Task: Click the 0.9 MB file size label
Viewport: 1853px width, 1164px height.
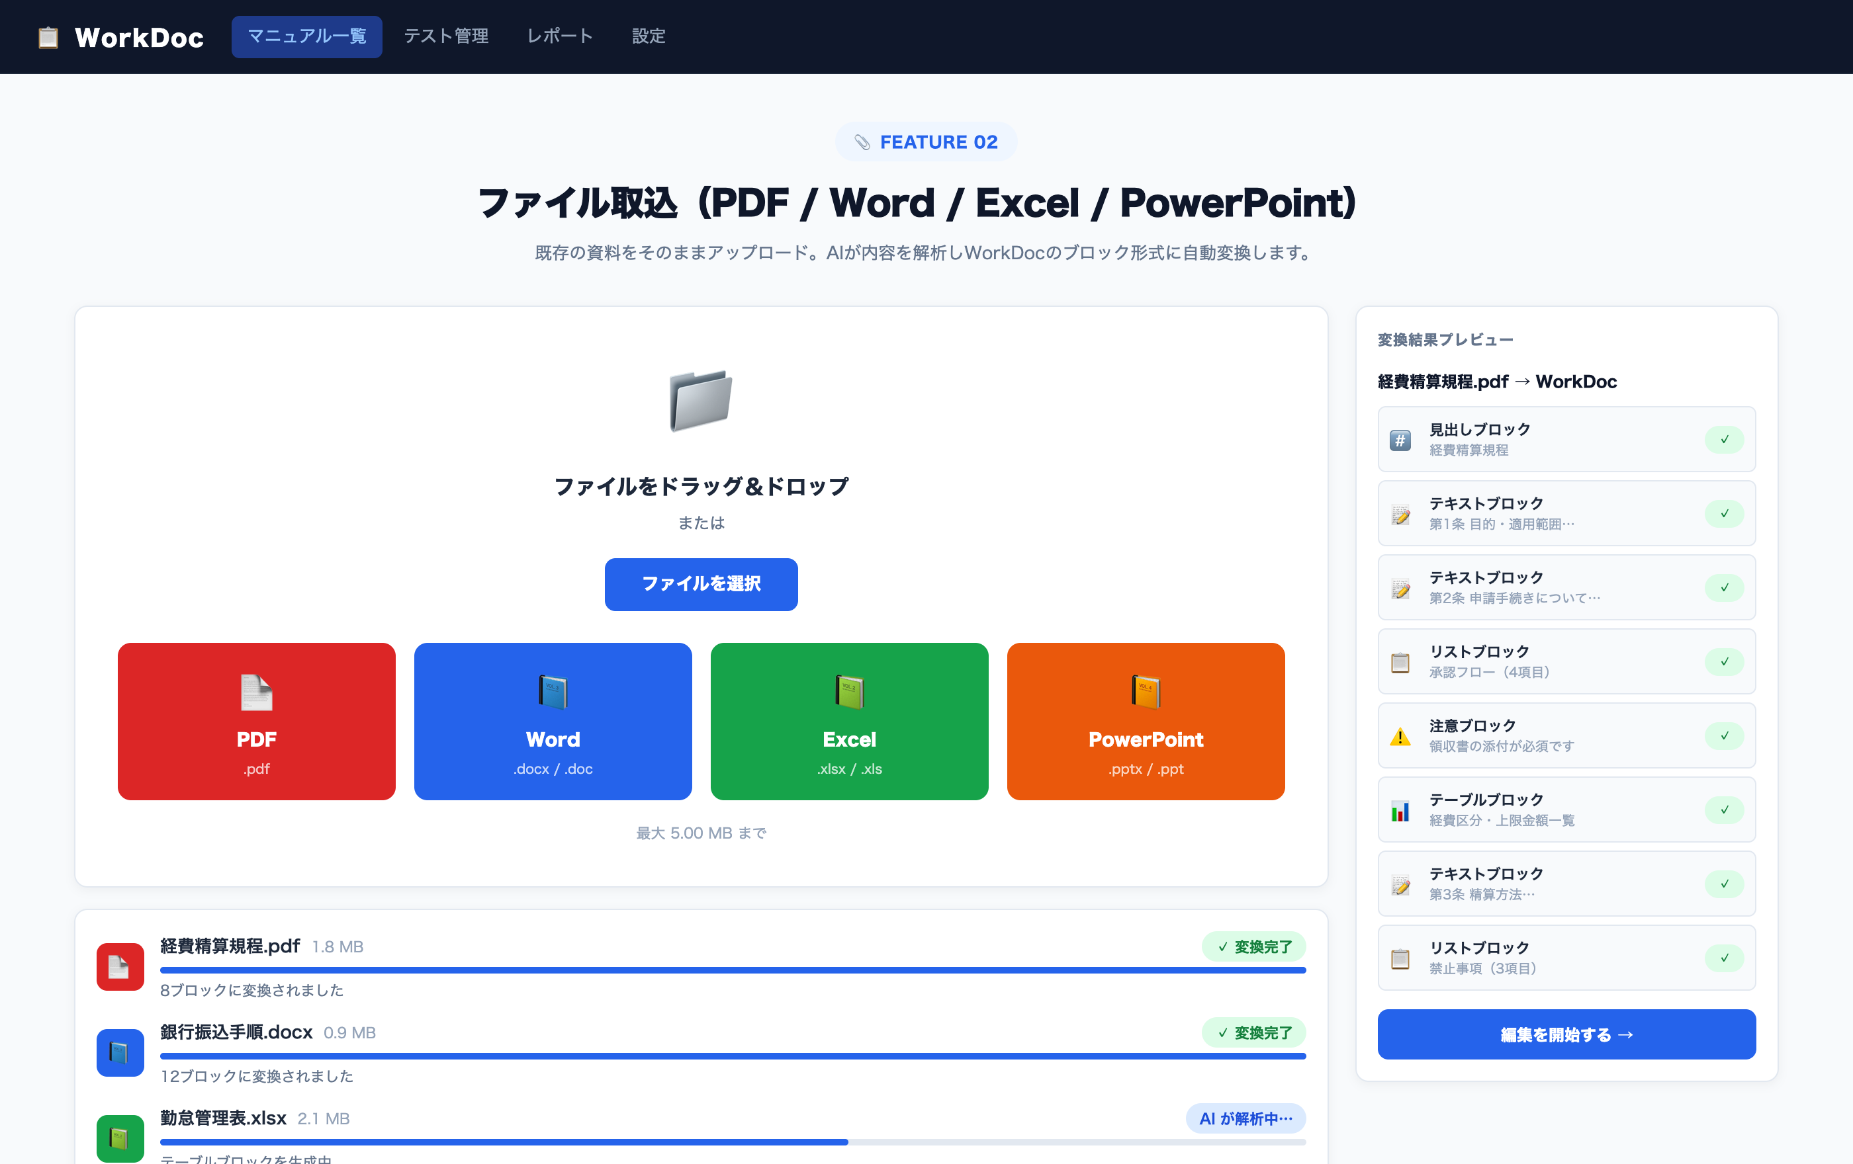Action: (x=349, y=1033)
